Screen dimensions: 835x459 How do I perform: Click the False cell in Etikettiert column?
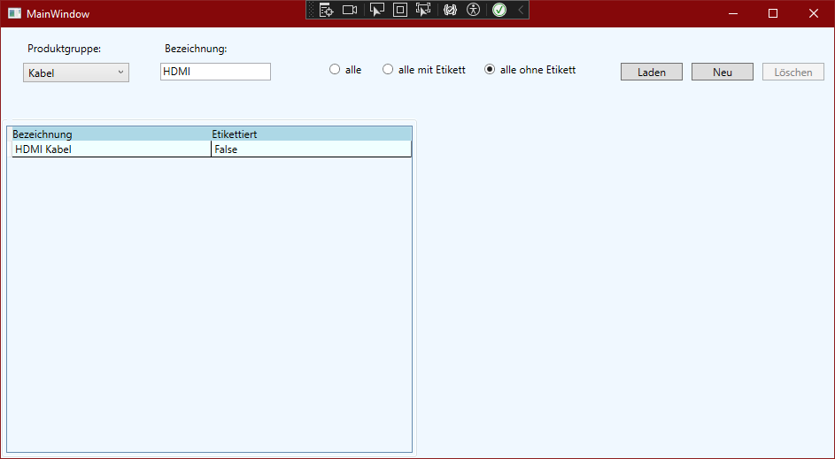point(311,149)
